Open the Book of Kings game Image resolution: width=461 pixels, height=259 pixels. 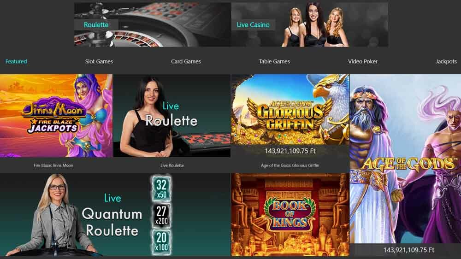(290, 215)
